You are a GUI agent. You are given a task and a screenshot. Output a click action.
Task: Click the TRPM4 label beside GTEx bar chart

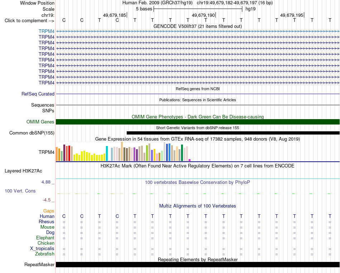coord(47,152)
